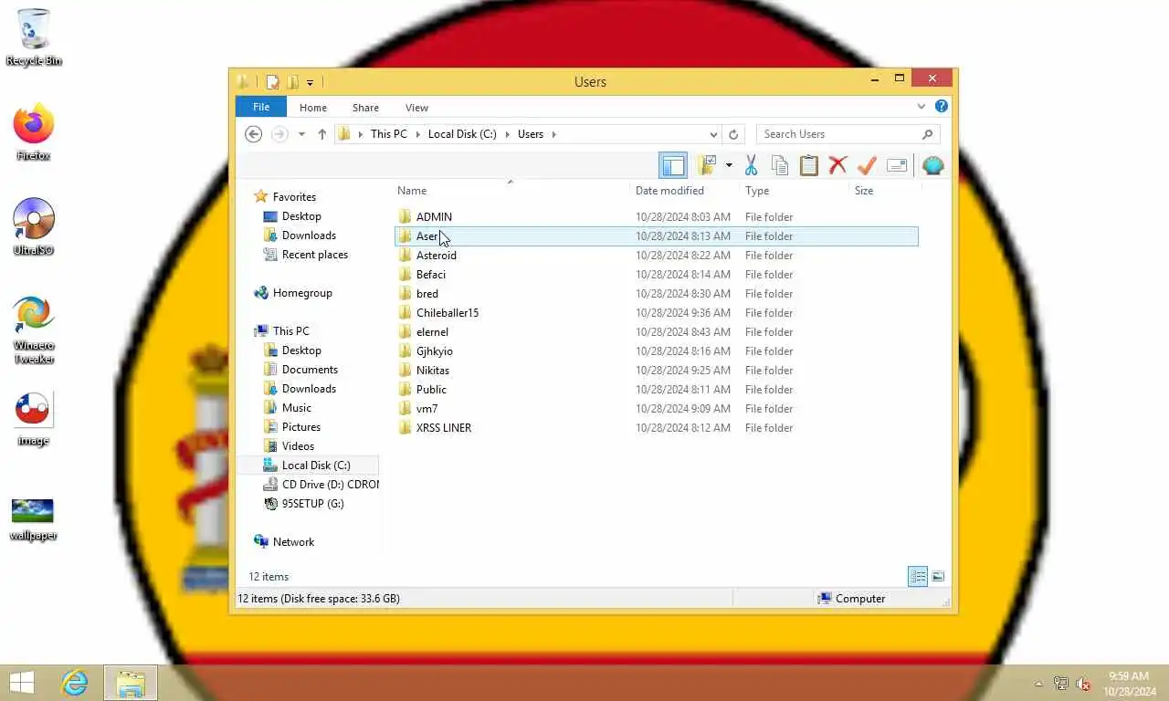
Task: Switch to Details view button
Action: pyautogui.click(x=918, y=576)
